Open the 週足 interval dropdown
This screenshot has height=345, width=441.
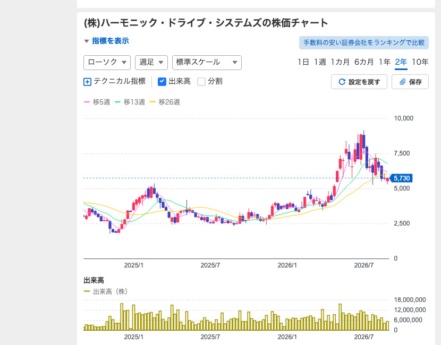coord(151,63)
